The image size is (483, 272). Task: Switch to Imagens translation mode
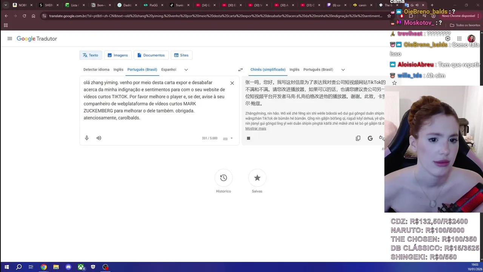(118, 55)
